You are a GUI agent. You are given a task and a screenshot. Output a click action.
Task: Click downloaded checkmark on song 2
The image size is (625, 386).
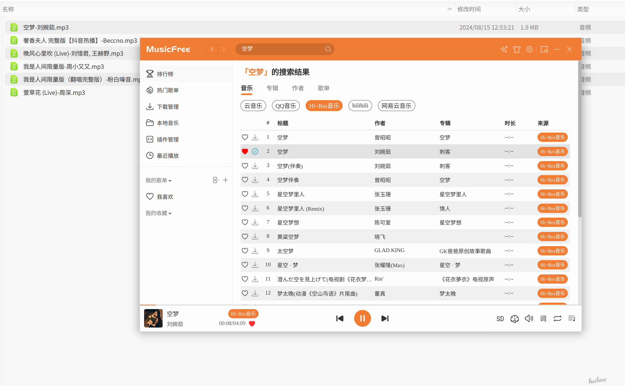click(255, 151)
